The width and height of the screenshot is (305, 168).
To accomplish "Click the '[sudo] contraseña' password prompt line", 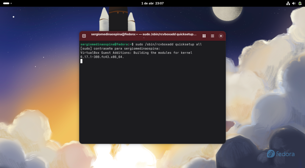I will [120, 48].
